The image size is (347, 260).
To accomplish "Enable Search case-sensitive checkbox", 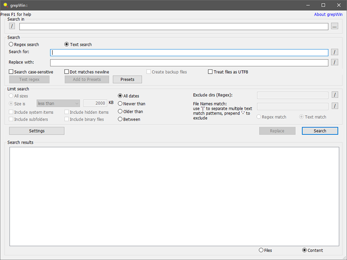I will pos(11,72).
